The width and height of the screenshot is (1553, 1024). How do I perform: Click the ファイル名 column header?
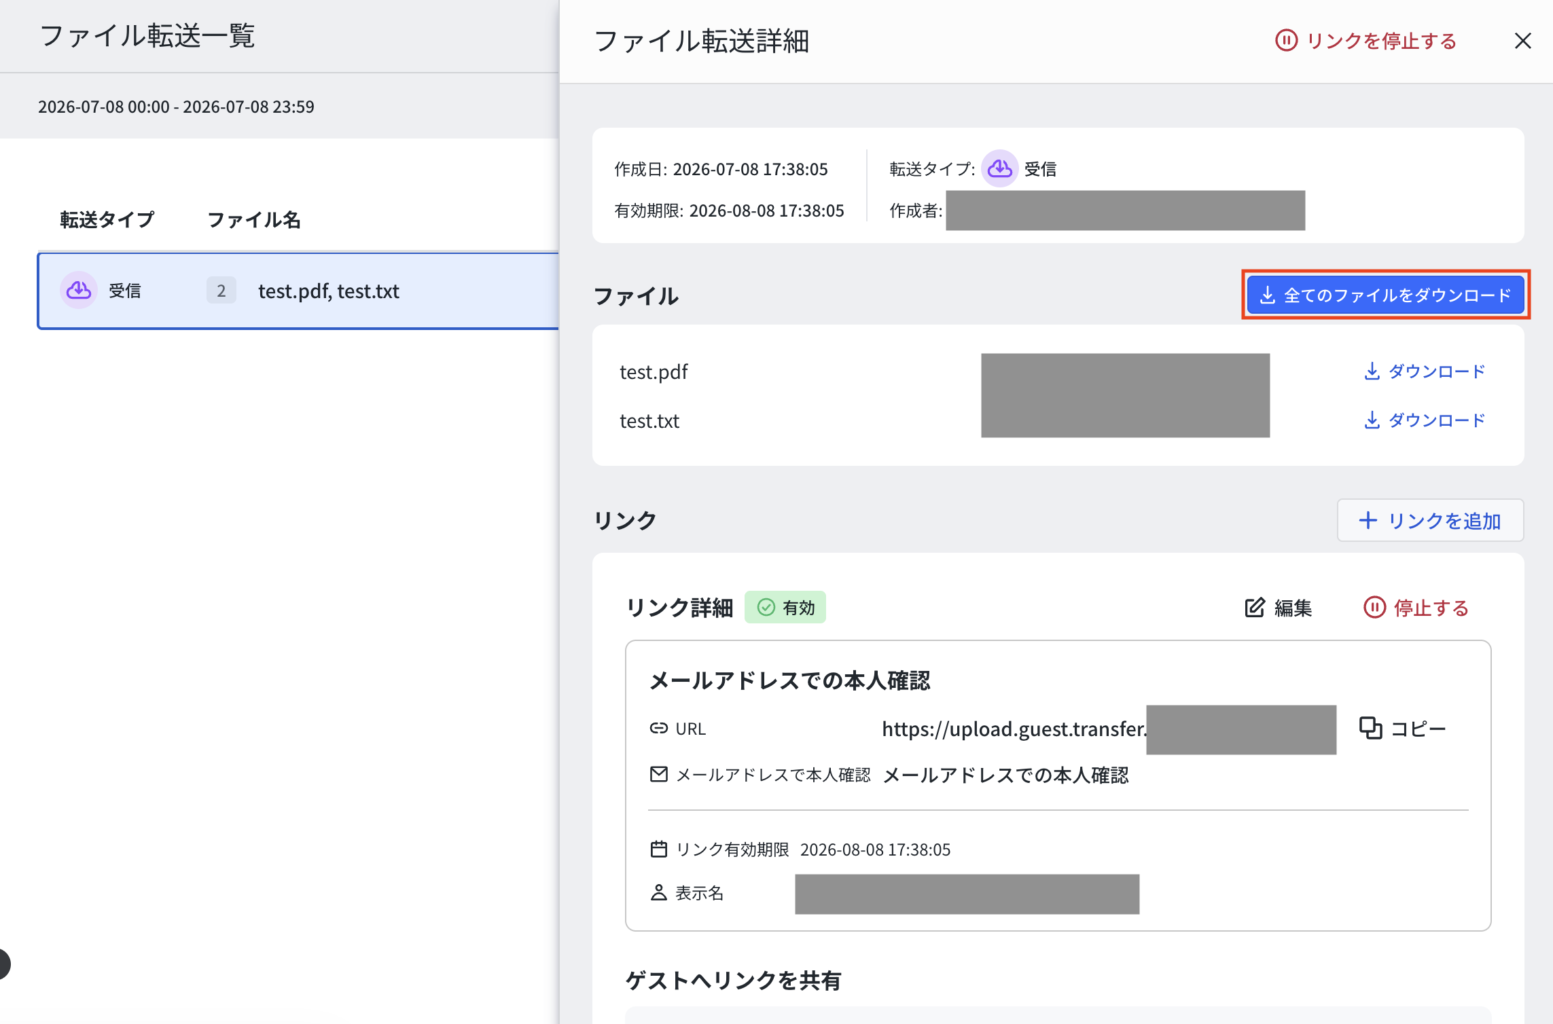pyautogui.click(x=253, y=219)
